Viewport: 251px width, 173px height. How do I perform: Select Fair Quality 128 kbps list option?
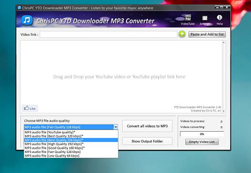71,152
